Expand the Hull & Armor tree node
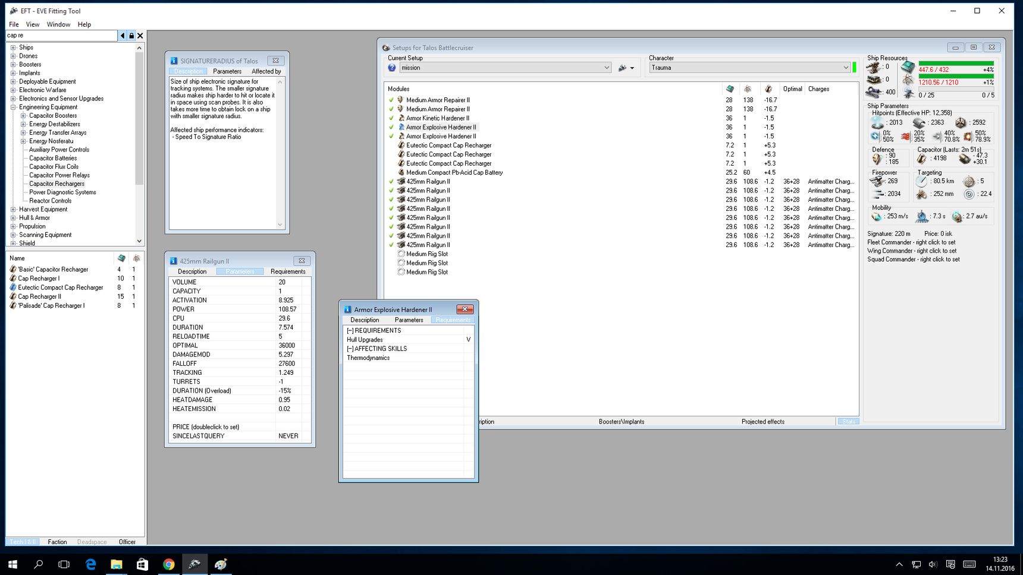The width and height of the screenshot is (1023, 575). pos(13,218)
